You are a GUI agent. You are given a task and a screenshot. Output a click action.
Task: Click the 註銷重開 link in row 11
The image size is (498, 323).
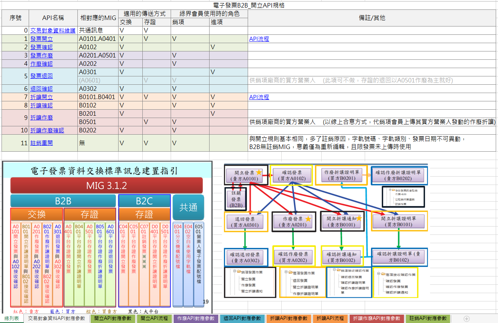point(42,143)
